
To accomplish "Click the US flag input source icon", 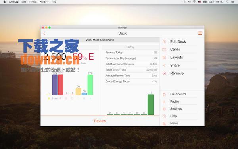I will [x=200, y=2].
